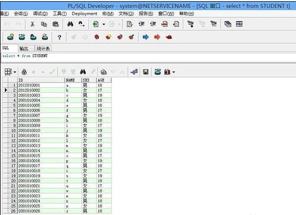Click the Cascade windows icon
296x215 pixels.
pyautogui.click(x=227, y=24)
